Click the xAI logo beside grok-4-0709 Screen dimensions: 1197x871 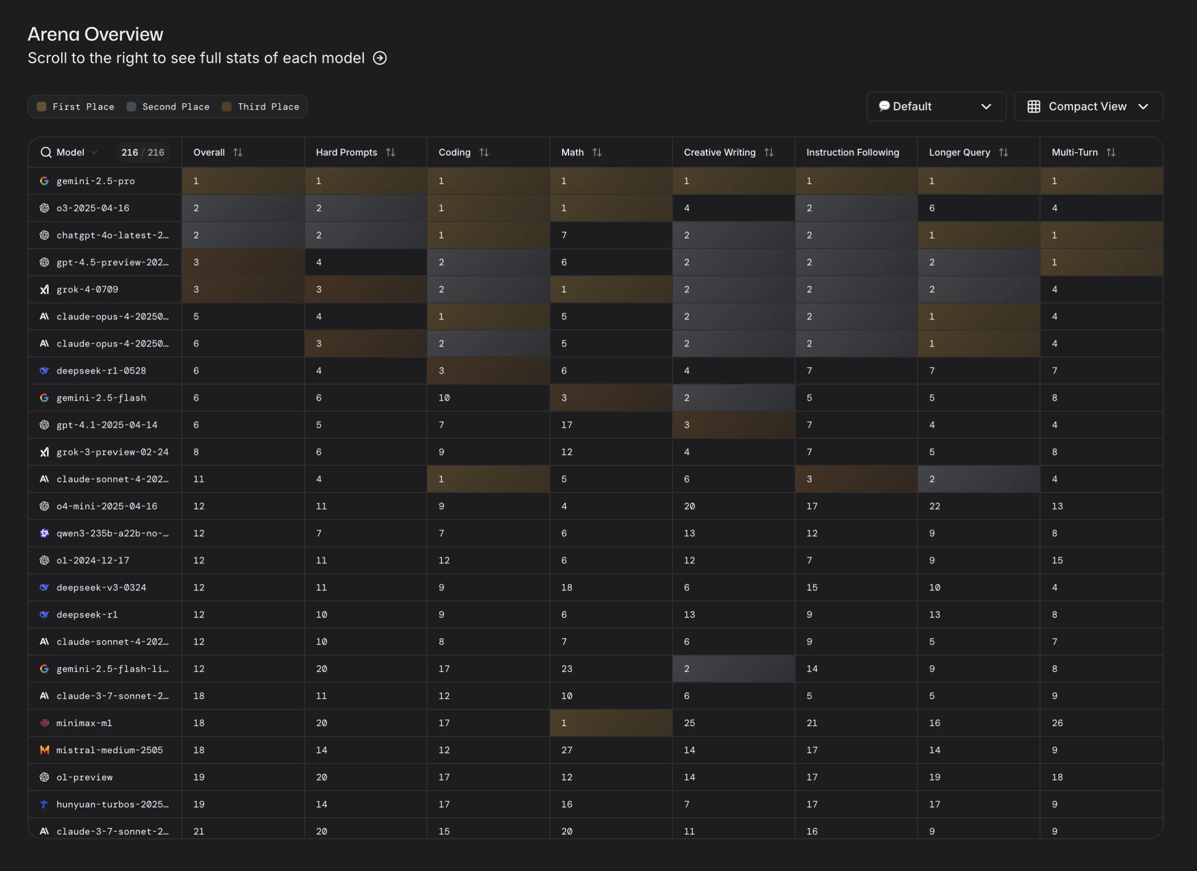(44, 289)
